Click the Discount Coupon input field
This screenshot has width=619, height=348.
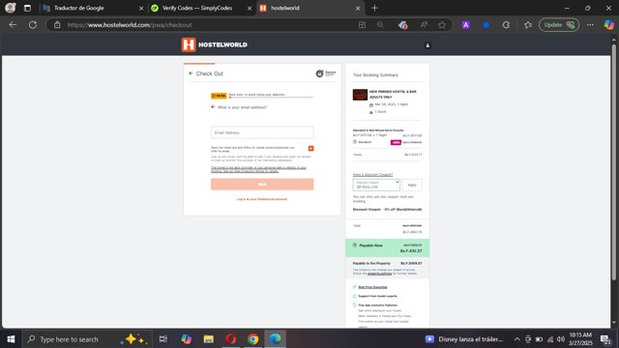(x=376, y=185)
